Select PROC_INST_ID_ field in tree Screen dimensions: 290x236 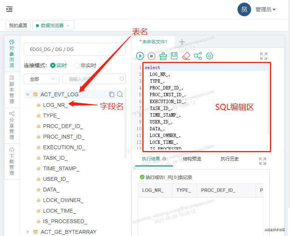(x=64, y=137)
